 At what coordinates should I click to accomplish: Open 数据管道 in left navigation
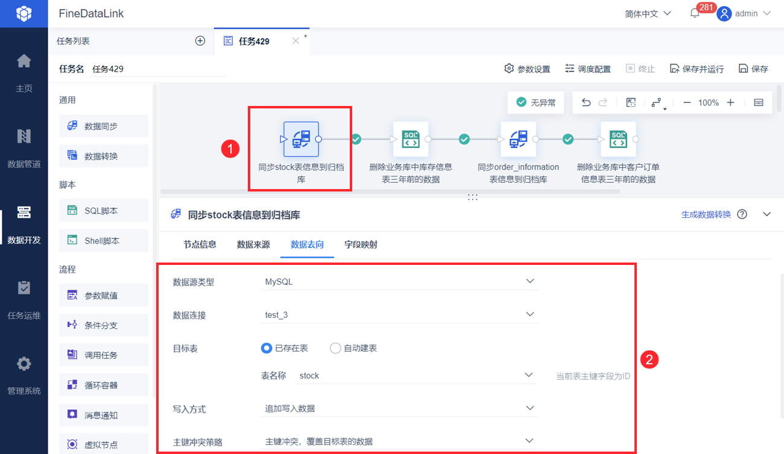pos(24,147)
